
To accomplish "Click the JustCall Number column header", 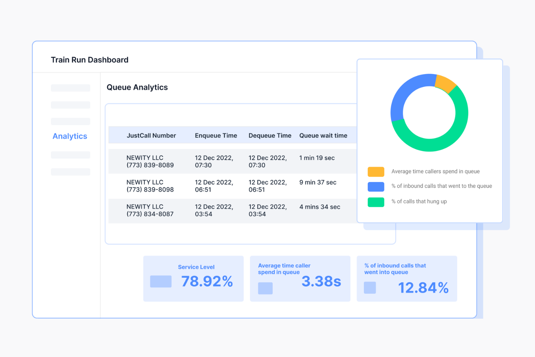I will [151, 136].
